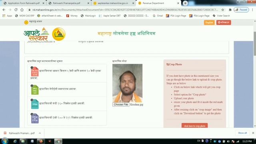Open Internet Explorer from the taskbar

[x=15, y=141]
